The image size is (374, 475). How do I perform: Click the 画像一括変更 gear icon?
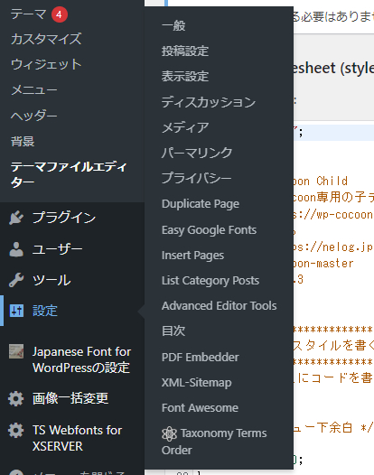15,398
